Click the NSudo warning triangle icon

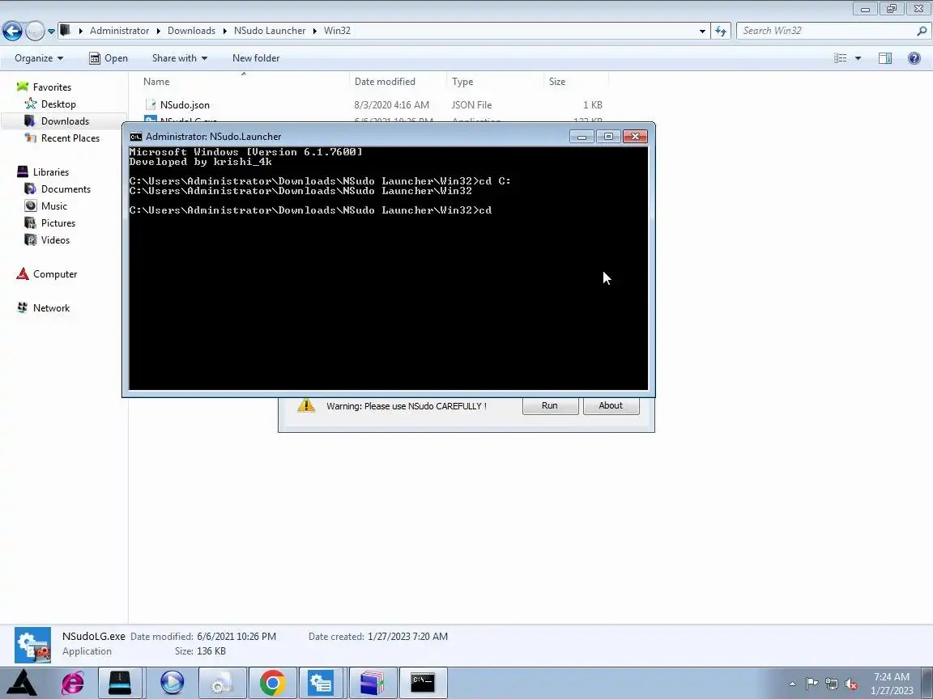[x=306, y=405]
